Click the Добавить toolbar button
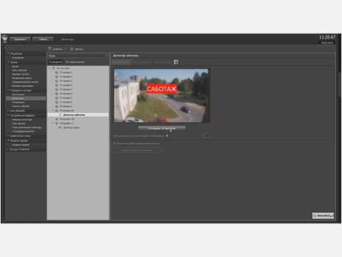 point(57,49)
